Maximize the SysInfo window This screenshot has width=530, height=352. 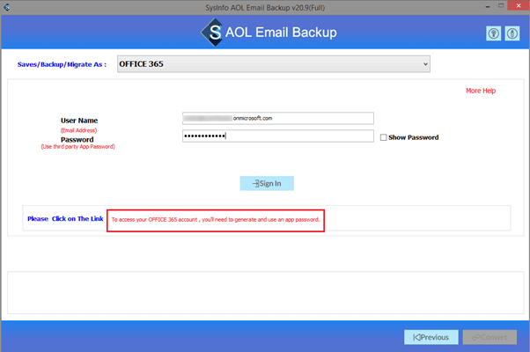tap(501, 6)
